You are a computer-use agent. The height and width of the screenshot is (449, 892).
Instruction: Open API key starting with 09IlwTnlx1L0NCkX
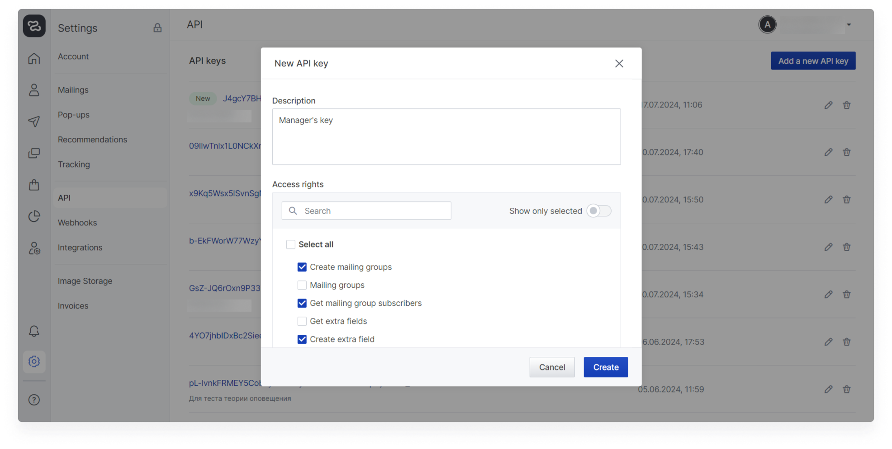[225, 146]
